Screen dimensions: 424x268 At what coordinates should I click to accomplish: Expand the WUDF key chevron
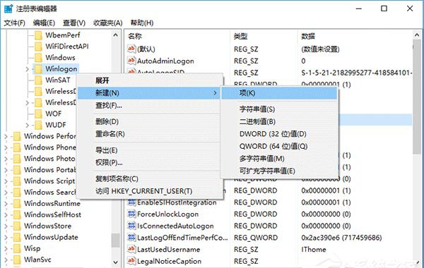[27, 126]
